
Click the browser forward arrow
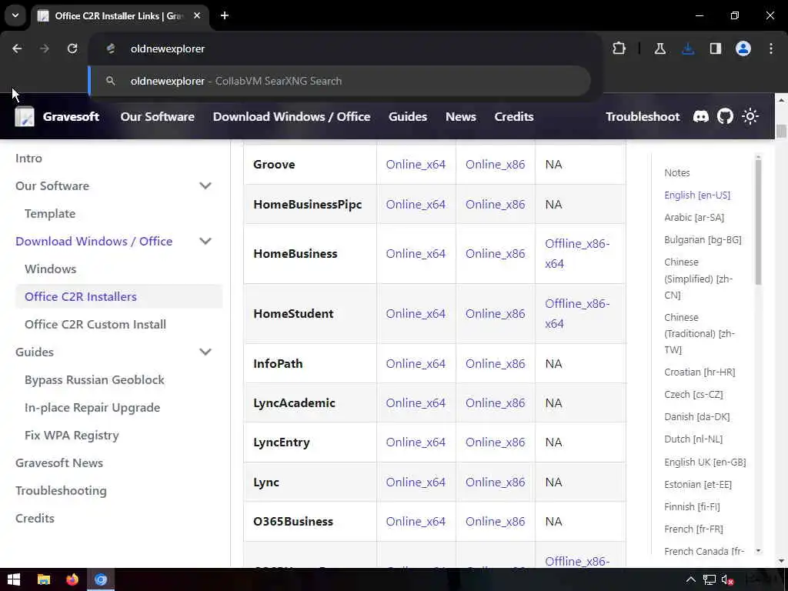coord(45,48)
